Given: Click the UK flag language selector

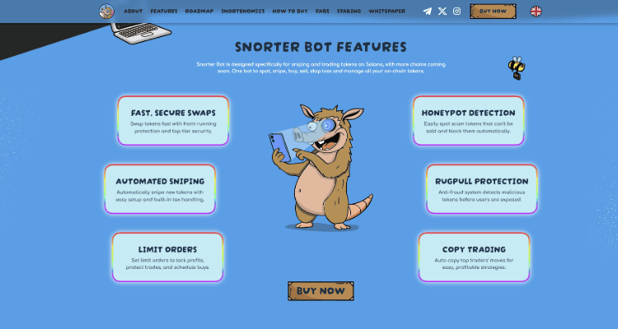Looking at the screenshot, I should (536, 12).
